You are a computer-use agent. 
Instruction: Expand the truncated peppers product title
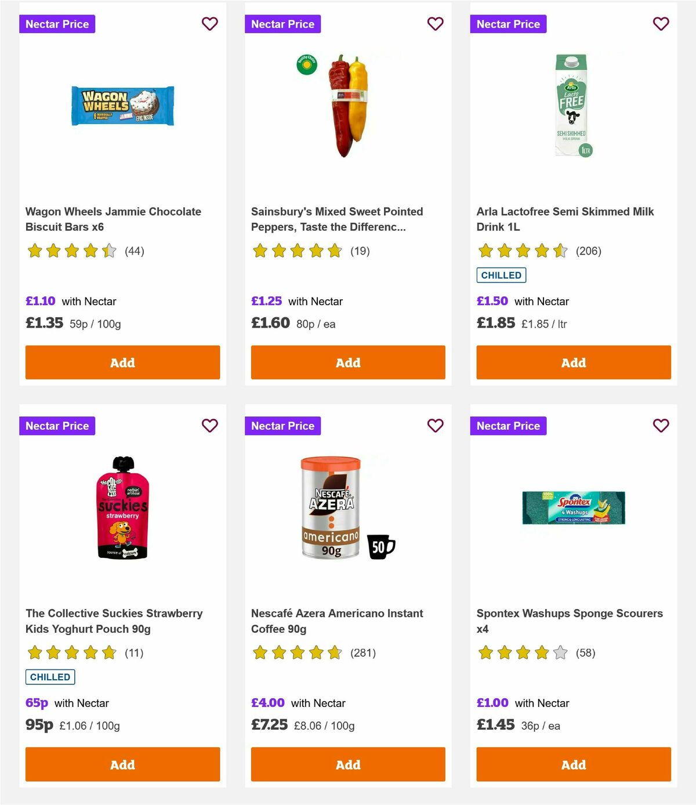point(336,219)
